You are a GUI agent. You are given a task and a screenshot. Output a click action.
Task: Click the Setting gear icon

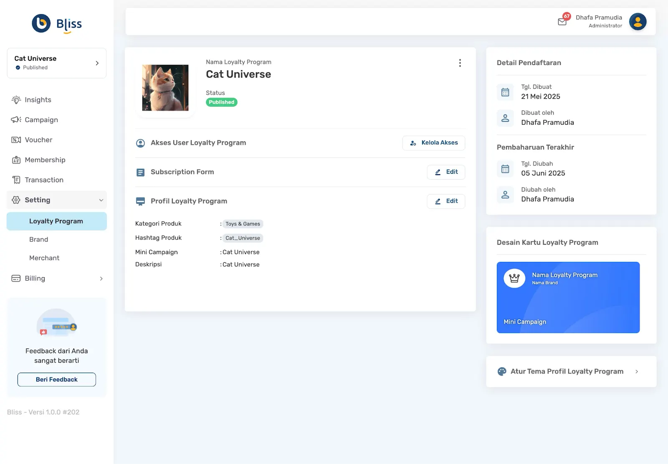tap(16, 200)
